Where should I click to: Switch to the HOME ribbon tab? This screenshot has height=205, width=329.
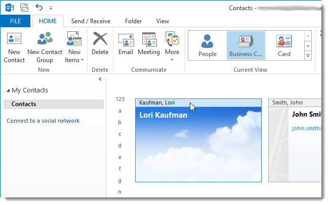[x=48, y=21]
